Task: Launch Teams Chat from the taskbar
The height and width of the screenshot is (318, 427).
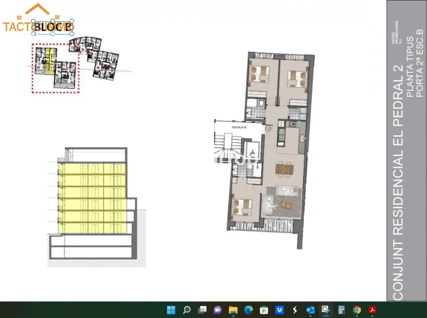Action: click(x=218, y=310)
